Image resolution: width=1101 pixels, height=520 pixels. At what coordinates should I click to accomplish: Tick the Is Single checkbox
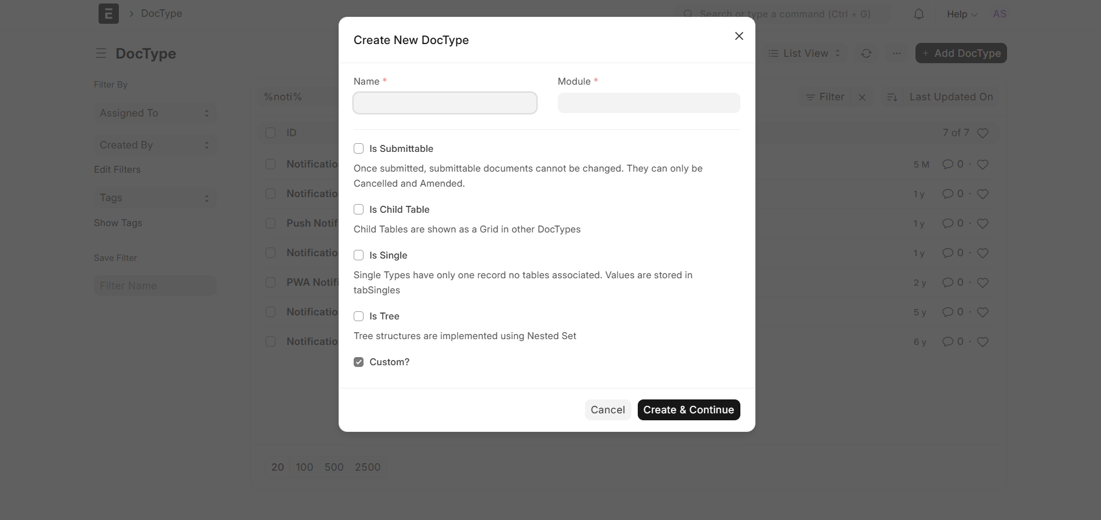tap(359, 255)
